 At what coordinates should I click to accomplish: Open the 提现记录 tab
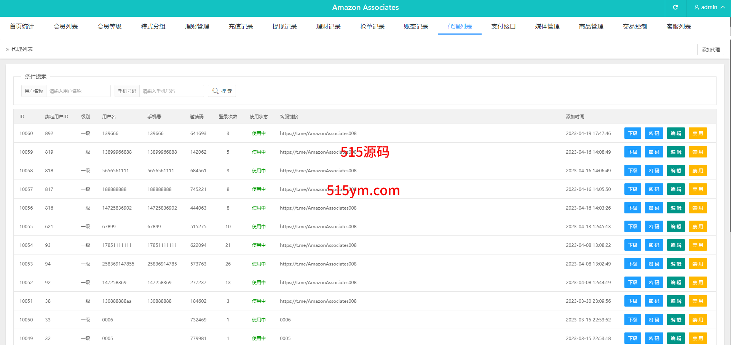point(284,26)
